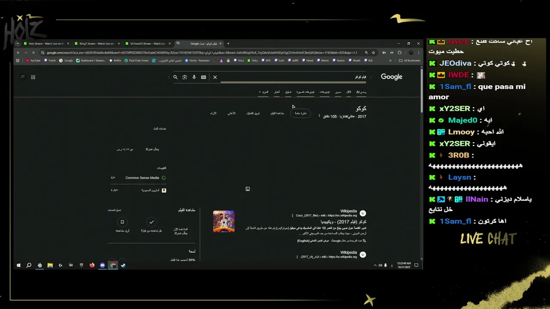Click the Google logo
Viewport: 550px width, 309px height.
tap(391, 77)
